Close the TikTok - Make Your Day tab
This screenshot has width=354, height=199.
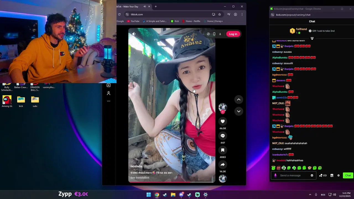149,6
